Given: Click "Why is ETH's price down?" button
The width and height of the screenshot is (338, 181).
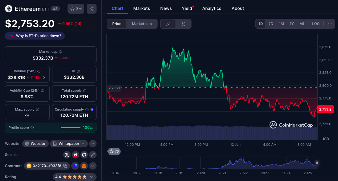Looking at the screenshot, I should [x=35, y=36].
